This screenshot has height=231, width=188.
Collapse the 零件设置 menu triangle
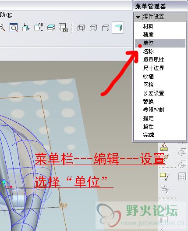[138, 17]
